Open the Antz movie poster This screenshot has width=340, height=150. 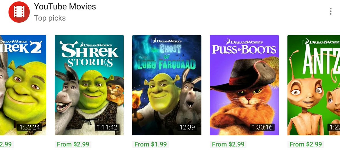click(314, 85)
